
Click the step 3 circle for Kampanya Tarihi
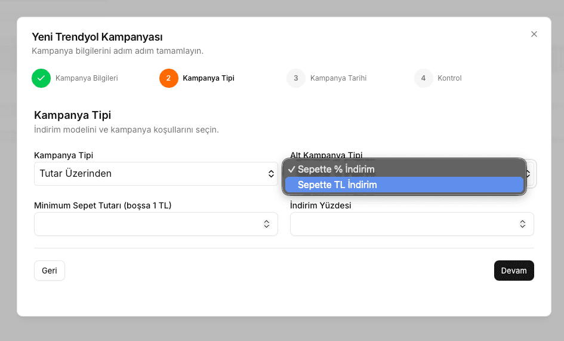(x=295, y=78)
